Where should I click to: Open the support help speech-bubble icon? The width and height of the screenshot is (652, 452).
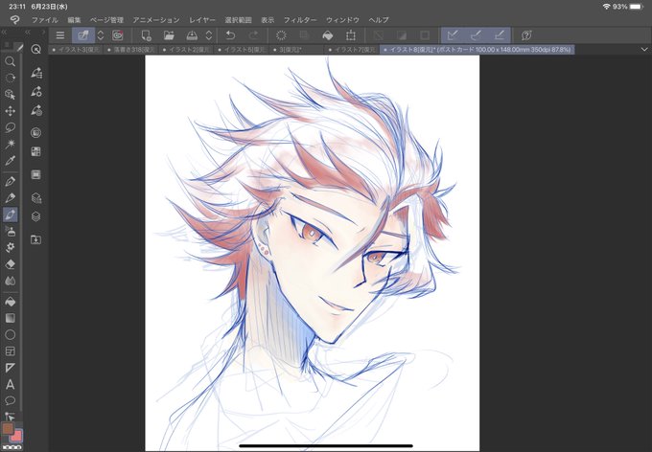pos(526,35)
